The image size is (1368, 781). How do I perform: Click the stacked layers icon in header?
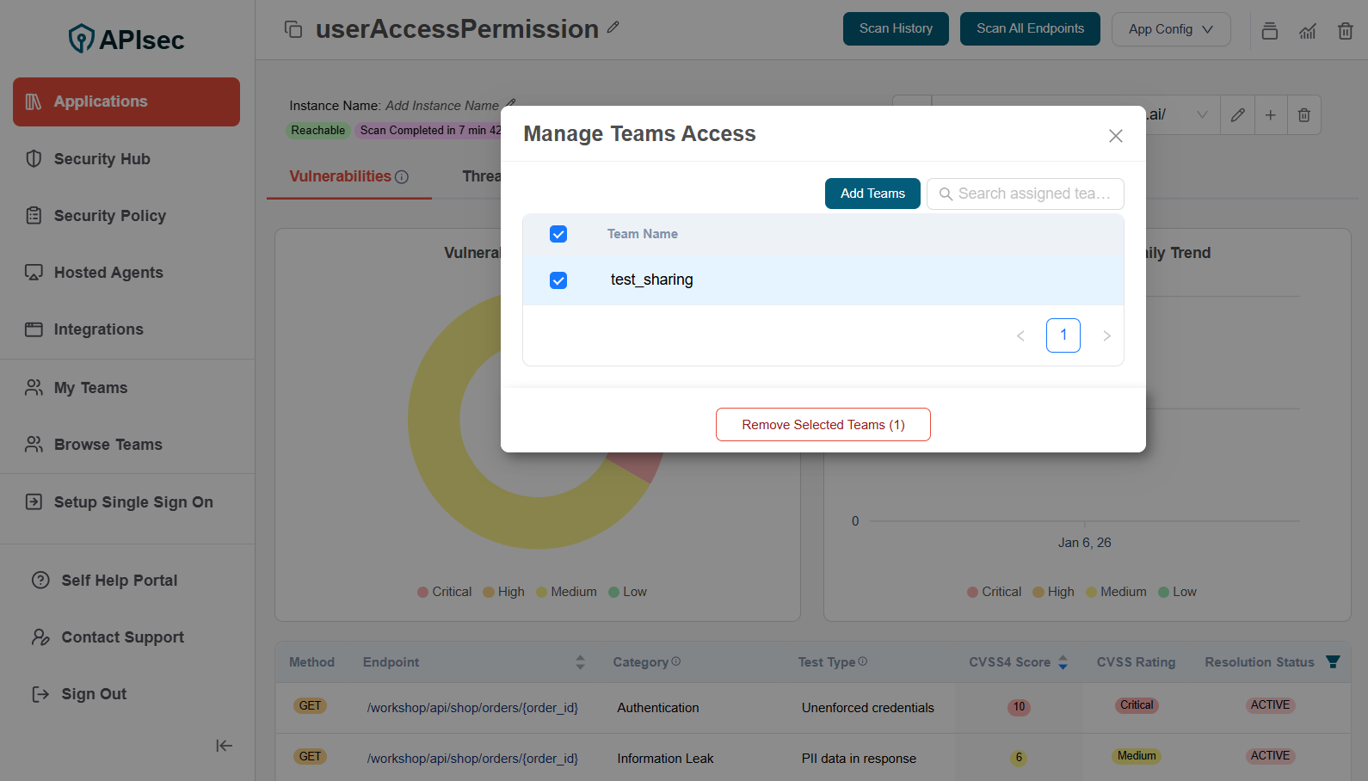point(1270,31)
